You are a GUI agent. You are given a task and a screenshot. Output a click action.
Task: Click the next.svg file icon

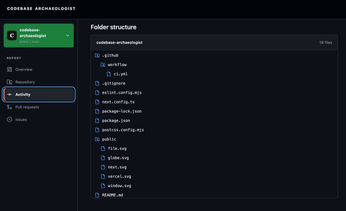(103, 167)
